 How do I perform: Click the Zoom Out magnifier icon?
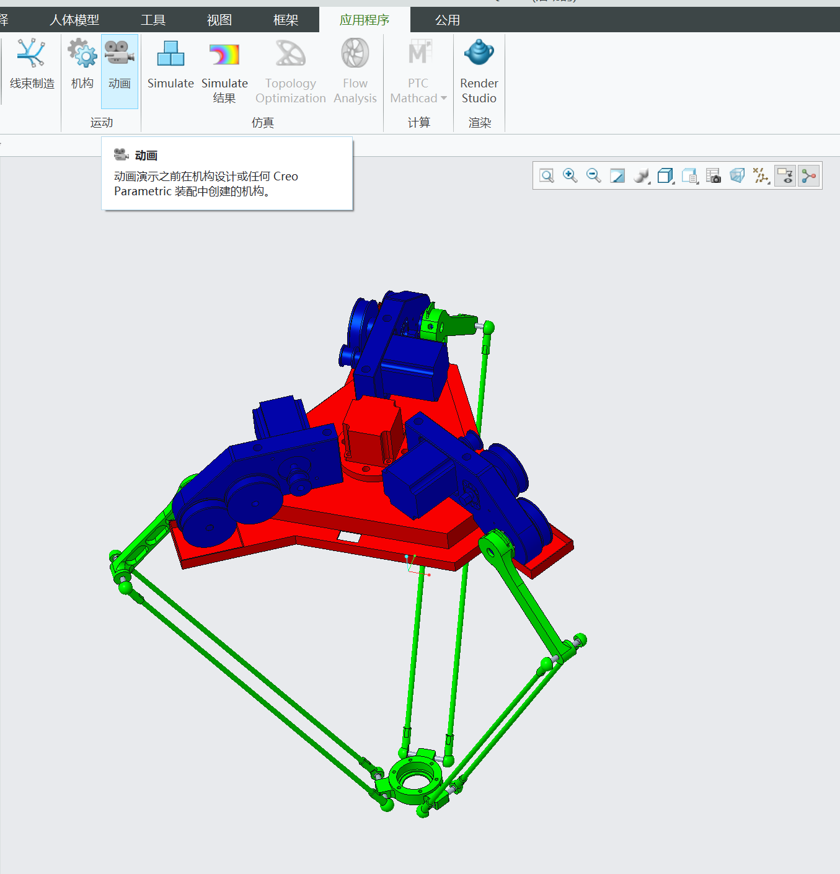click(x=593, y=176)
